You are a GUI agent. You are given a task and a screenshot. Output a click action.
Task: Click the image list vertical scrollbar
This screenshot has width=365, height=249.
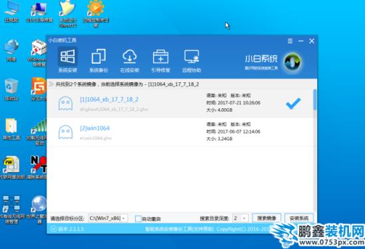click(315, 100)
